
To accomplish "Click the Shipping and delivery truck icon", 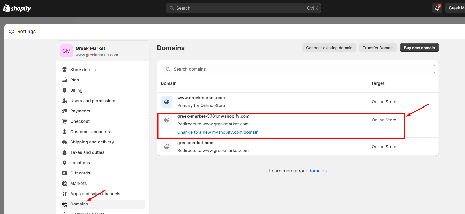I will click(65, 142).
